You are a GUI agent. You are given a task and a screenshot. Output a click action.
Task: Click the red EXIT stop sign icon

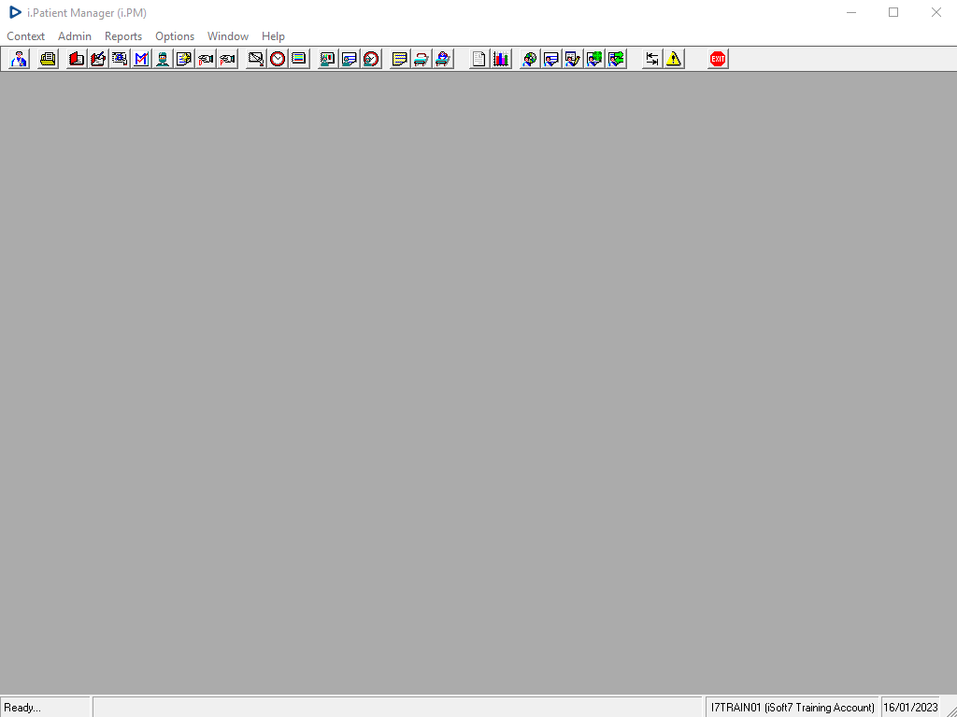tap(718, 59)
